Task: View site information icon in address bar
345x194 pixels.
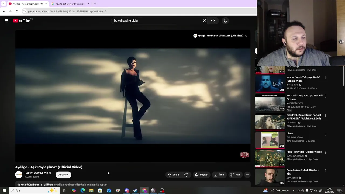Action: [x=25, y=11]
